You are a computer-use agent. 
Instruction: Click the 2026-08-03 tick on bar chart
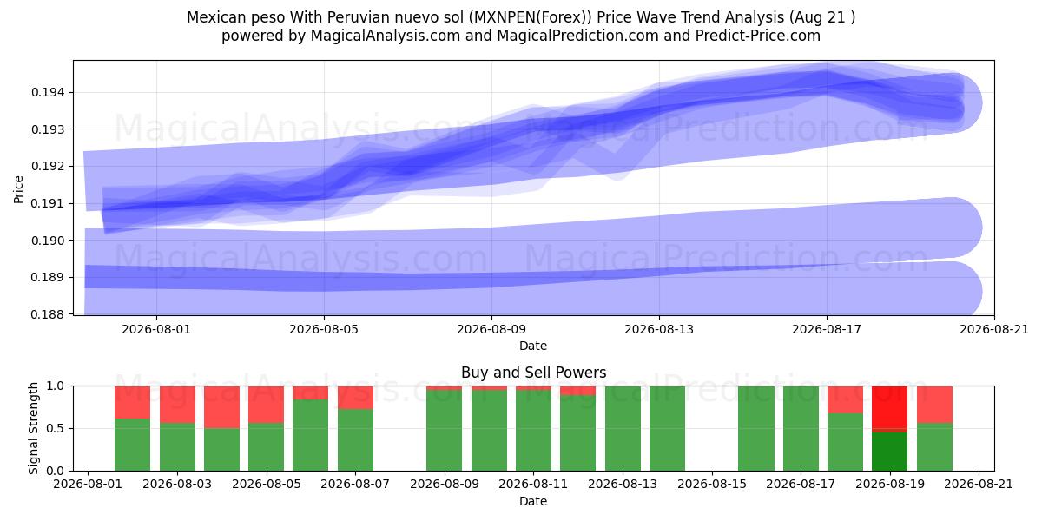pyautogui.click(x=177, y=485)
